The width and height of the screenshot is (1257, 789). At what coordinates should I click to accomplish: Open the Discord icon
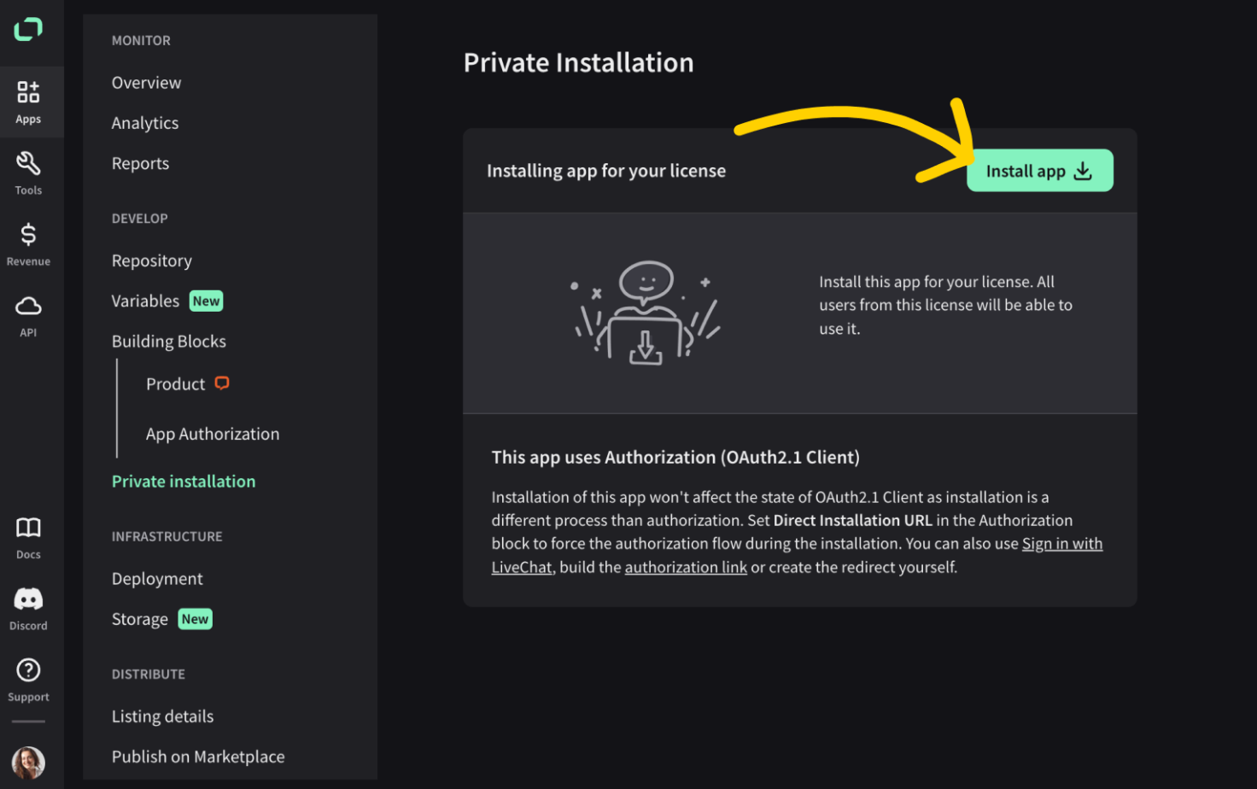pos(28,599)
